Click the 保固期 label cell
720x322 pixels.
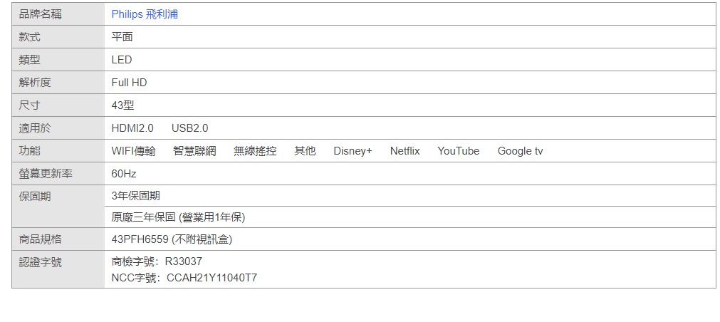coord(58,207)
